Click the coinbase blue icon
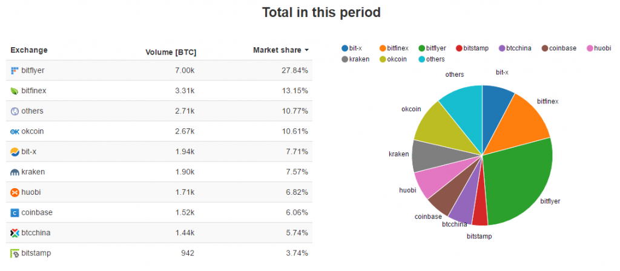Screen dimensions: 620x271 [15, 212]
